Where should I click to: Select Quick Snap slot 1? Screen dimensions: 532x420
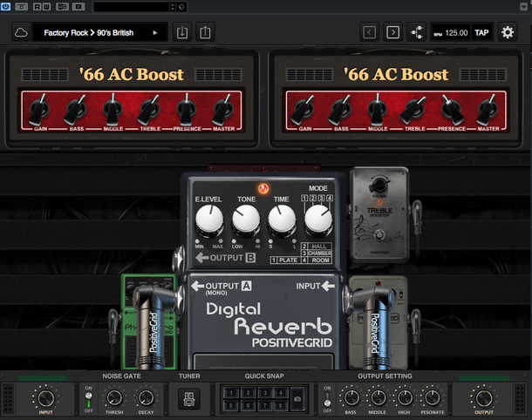pos(231,392)
